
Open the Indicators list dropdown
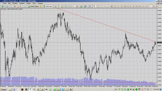pos(81,6)
